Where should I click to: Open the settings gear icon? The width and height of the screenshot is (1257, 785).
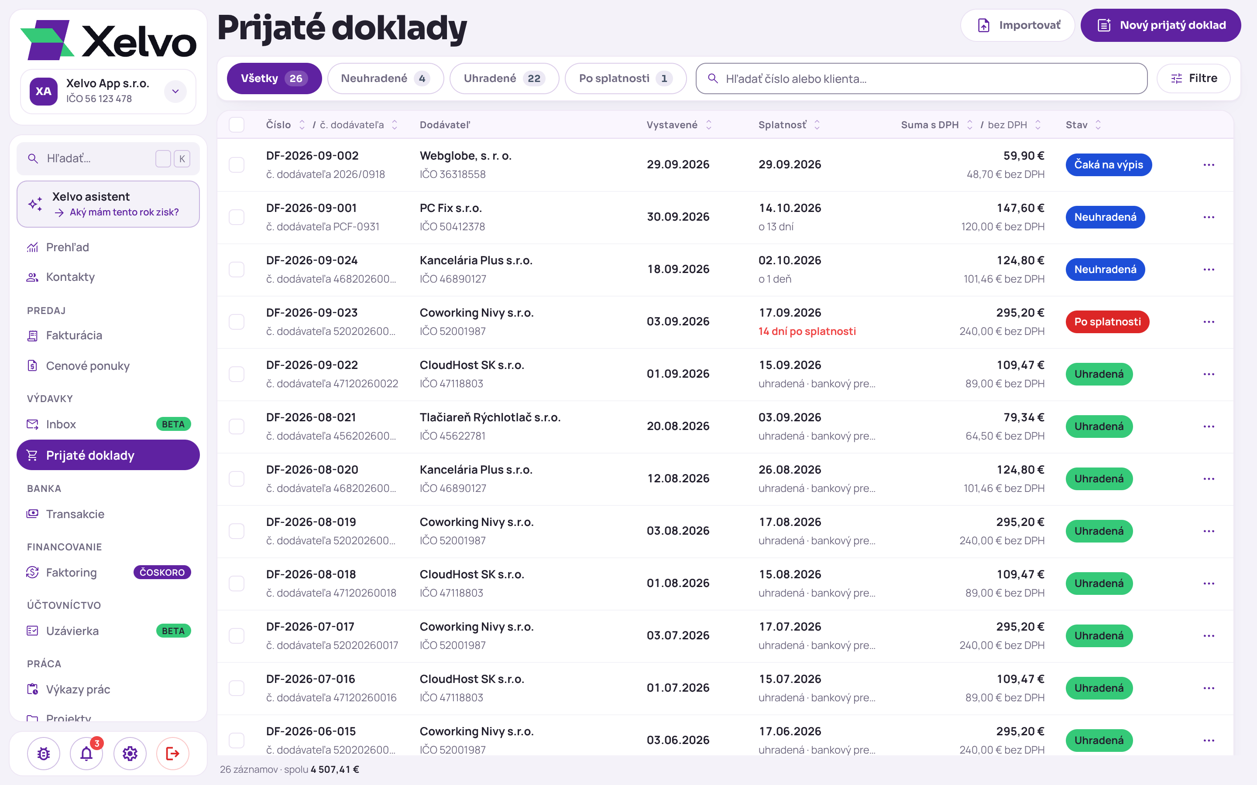[130, 753]
